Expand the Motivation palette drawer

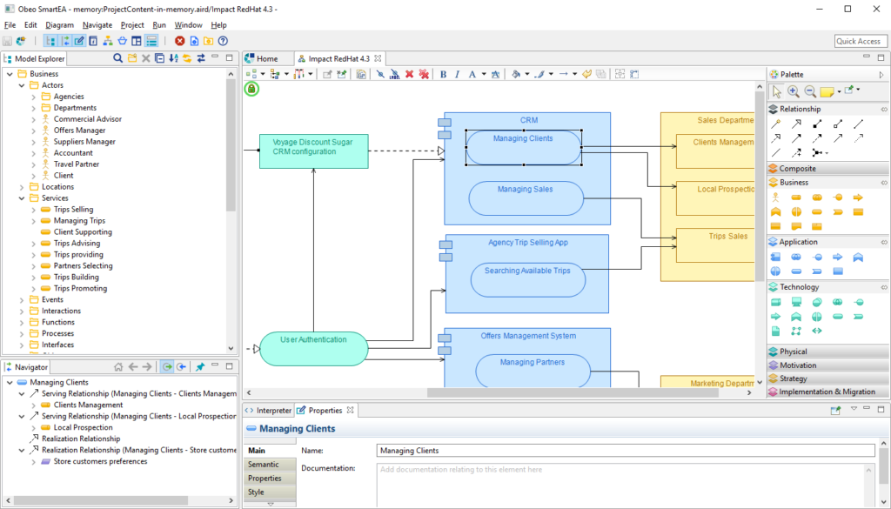(798, 365)
